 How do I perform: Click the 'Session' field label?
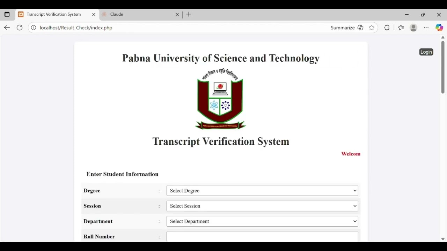pos(92,206)
